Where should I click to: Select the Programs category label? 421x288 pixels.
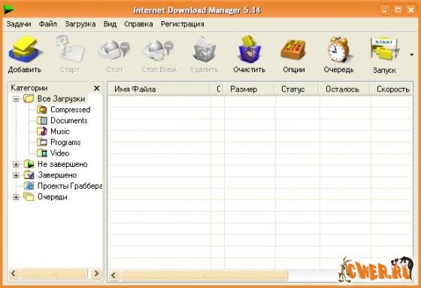click(65, 142)
